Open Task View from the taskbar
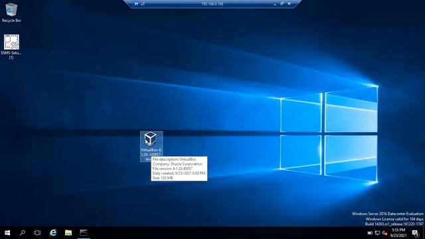 point(37,233)
